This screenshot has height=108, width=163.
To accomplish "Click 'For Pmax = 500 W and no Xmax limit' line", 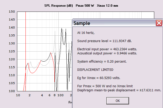I will (105, 86).
